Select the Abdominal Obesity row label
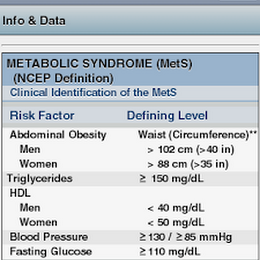The height and width of the screenshot is (260, 260). click(58, 135)
